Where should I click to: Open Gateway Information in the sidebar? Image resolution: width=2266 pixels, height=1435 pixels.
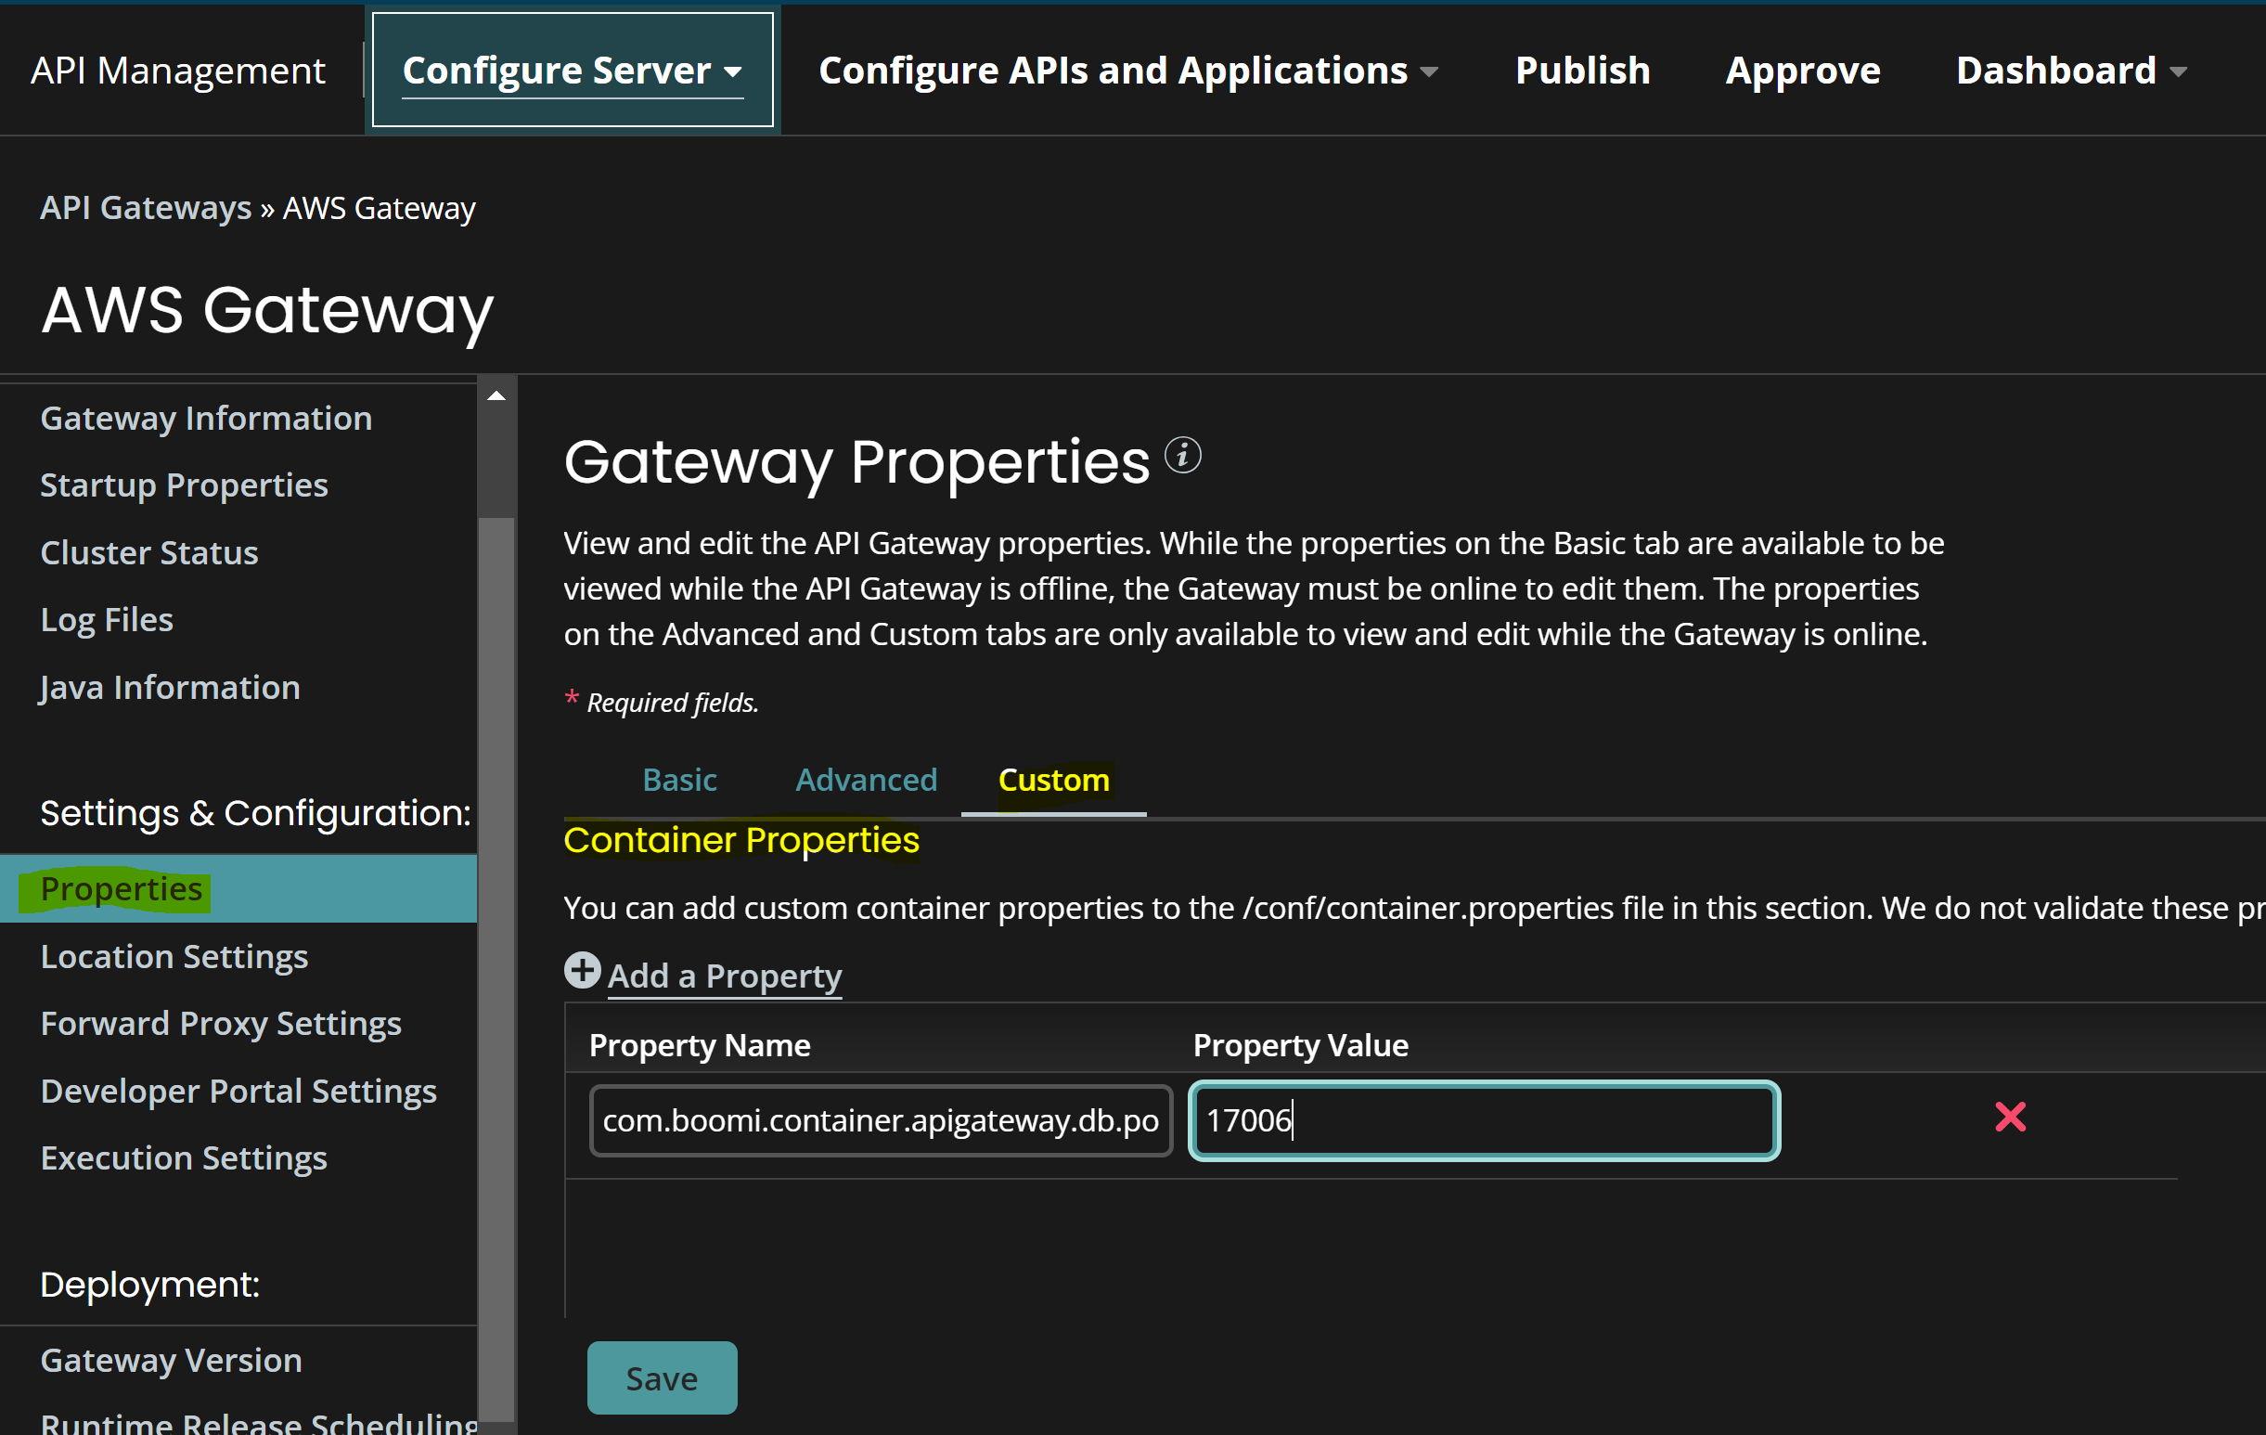click(205, 417)
